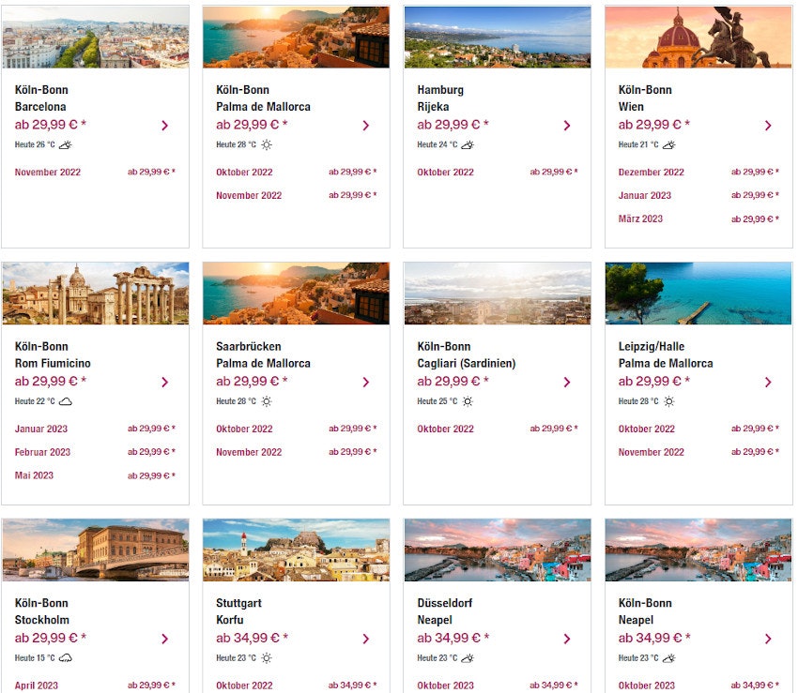The width and height of the screenshot is (798, 693).
Task: Click the Korfu destination photo
Action: [296, 550]
